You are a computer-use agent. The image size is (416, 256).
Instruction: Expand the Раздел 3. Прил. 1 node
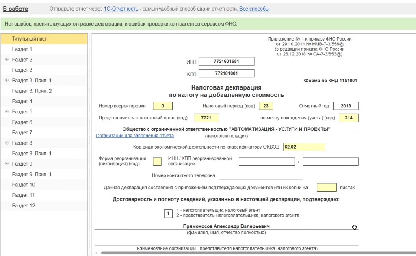7,80
